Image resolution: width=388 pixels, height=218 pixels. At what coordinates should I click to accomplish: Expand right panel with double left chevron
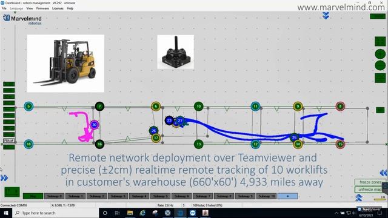[x=383, y=173]
